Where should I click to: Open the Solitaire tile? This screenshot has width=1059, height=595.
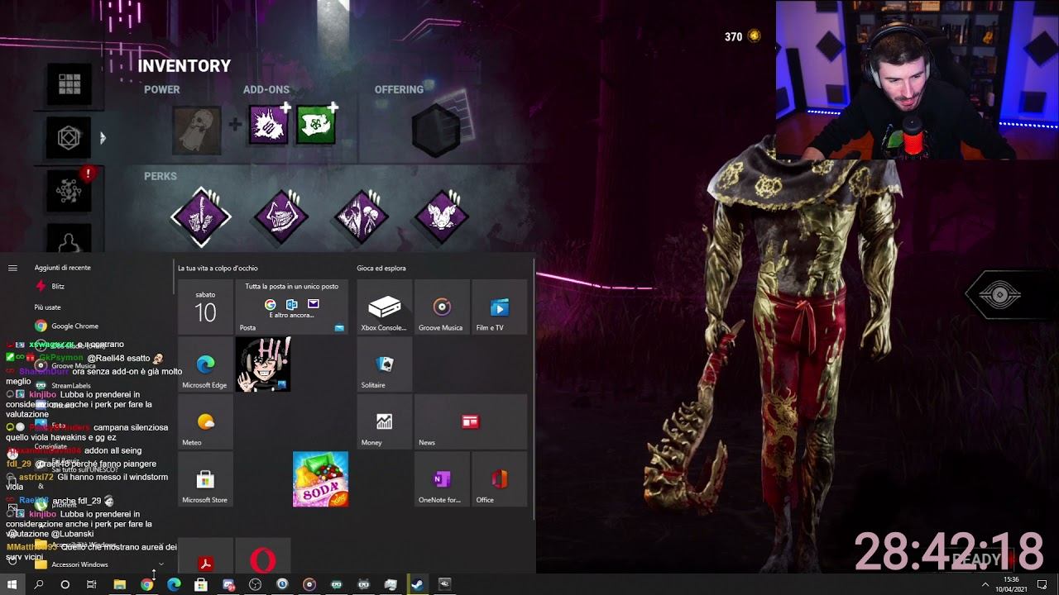(384, 364)
